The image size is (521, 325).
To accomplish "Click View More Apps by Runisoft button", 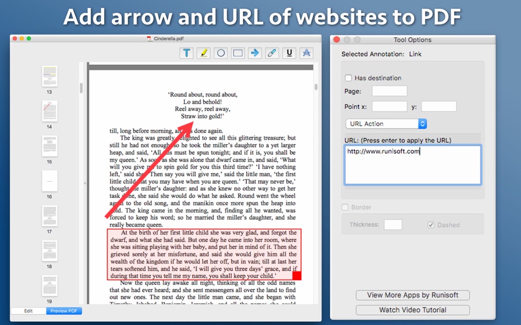I will [x=412, y=295].
